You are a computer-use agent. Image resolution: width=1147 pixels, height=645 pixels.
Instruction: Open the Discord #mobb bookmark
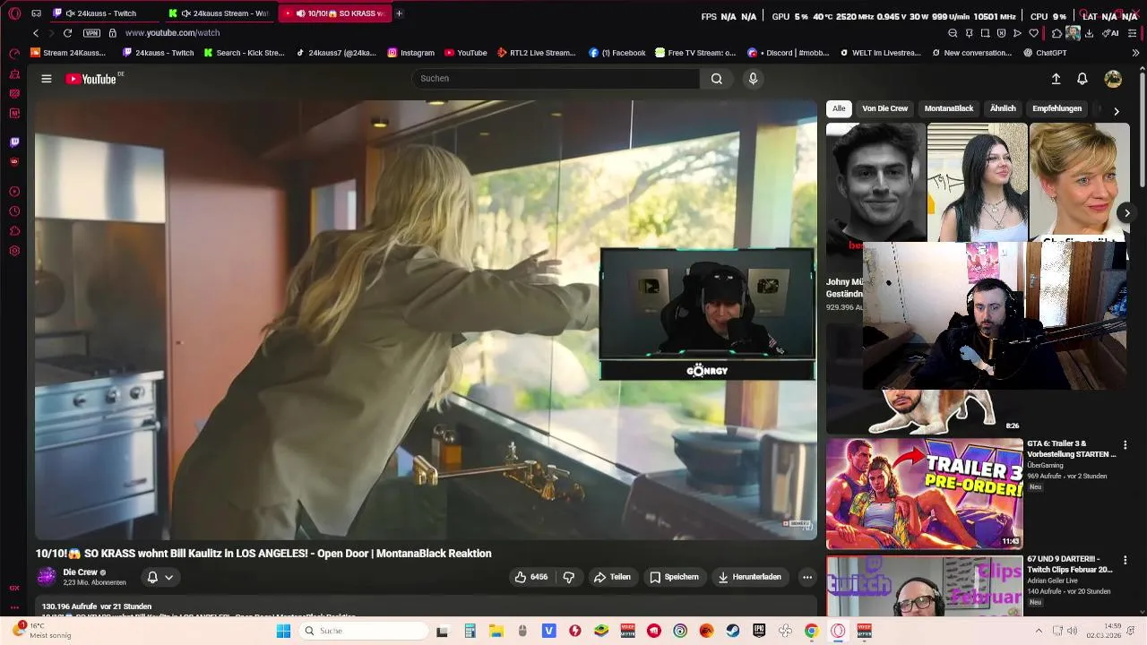789,53
